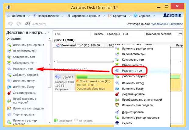Click sidebar icon for Копировать том
This screenshot has width=189, height=130.
coord(9,57)
